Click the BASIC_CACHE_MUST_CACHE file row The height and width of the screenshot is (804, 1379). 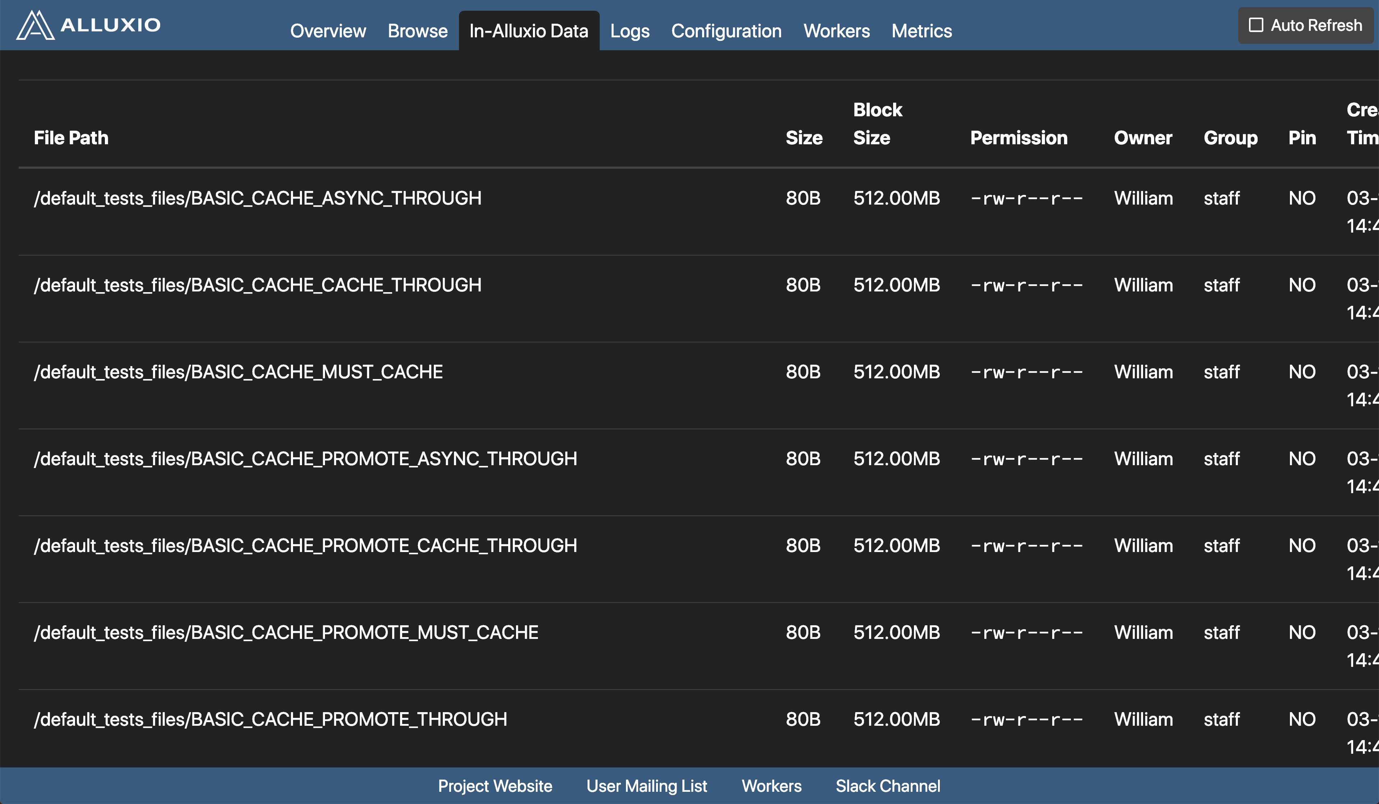point(238,372)
